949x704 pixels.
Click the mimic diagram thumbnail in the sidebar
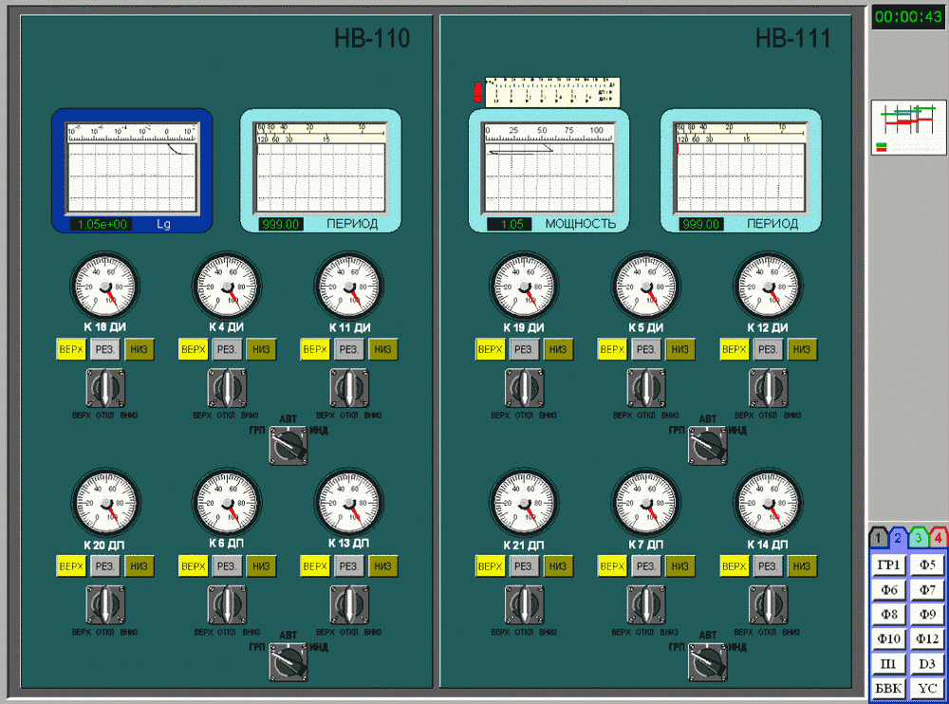pyautogui.click(x=908, y=128)
